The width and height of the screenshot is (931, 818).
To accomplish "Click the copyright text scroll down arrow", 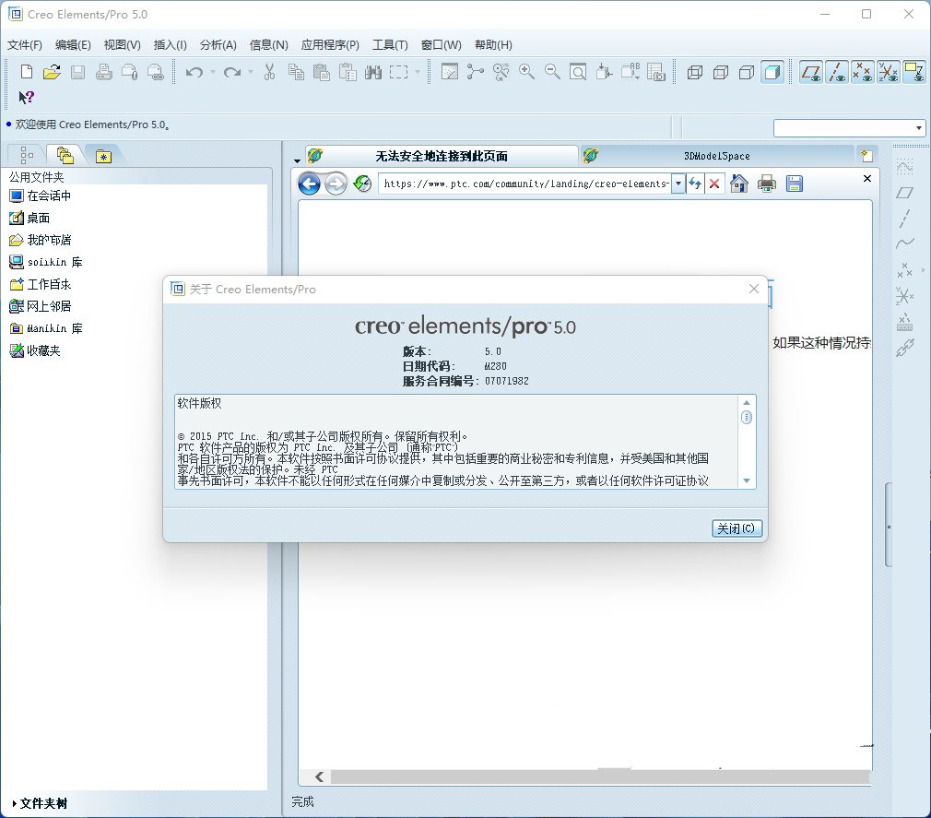I will click(x=747, y=480).
